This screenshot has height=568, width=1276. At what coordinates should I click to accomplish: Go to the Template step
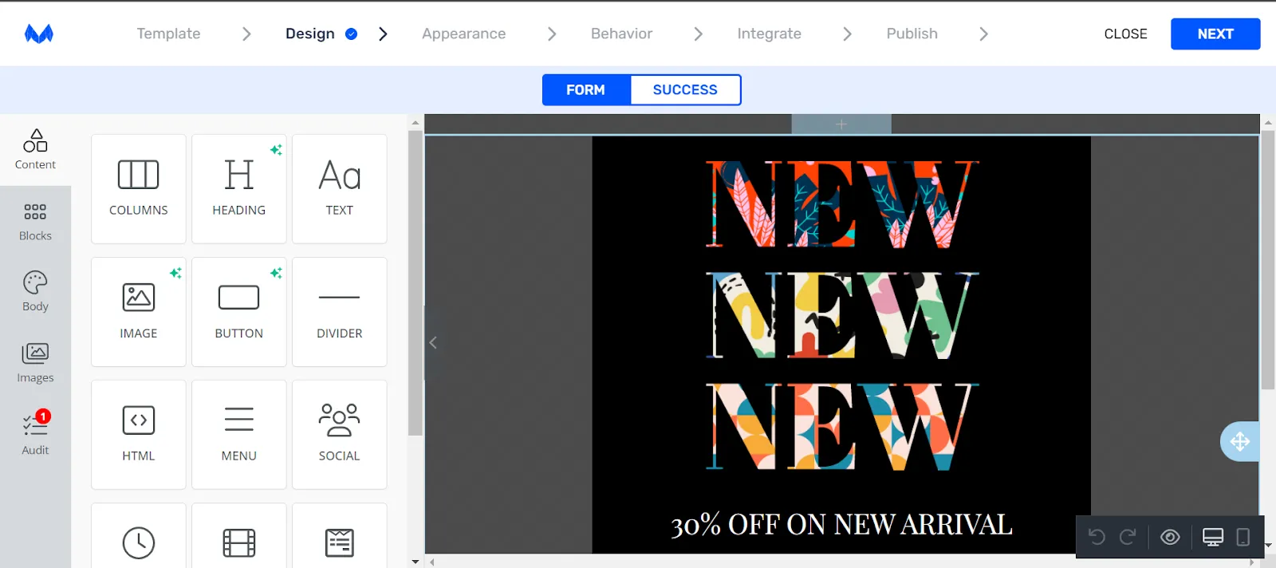168,34
